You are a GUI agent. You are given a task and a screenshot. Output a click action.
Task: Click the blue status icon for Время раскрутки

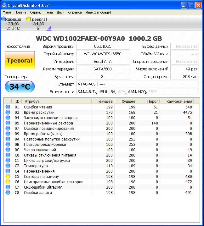(x=8, y=112)
